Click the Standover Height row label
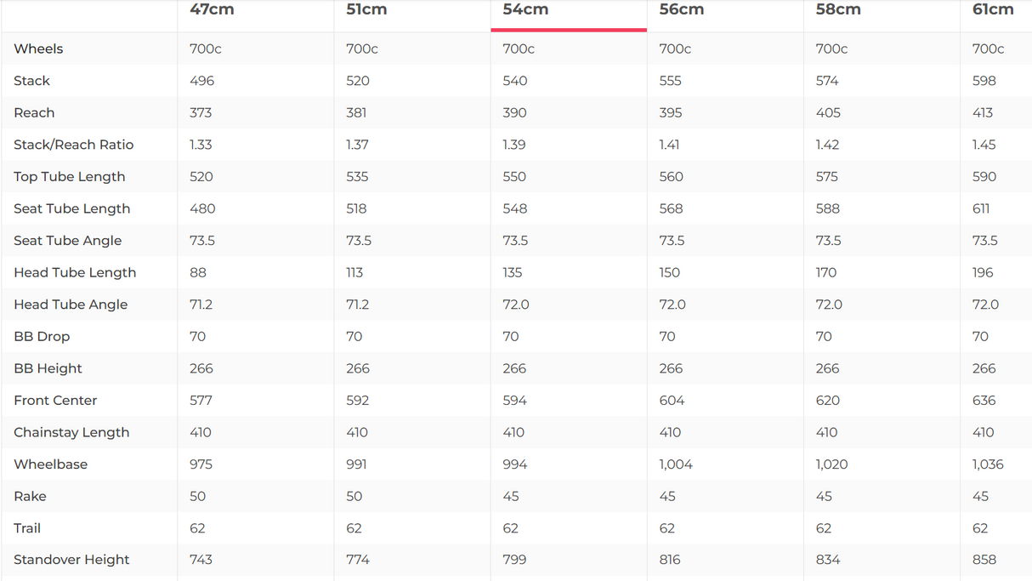 (71, 560)
